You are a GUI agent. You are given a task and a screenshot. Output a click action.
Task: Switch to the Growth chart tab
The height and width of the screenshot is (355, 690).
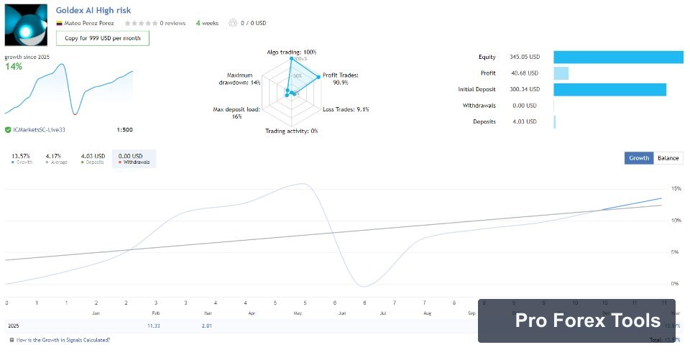coord(639,158)
